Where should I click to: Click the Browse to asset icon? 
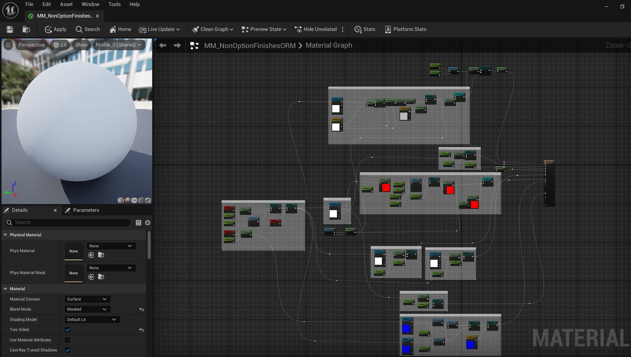[x=26, y=30]
